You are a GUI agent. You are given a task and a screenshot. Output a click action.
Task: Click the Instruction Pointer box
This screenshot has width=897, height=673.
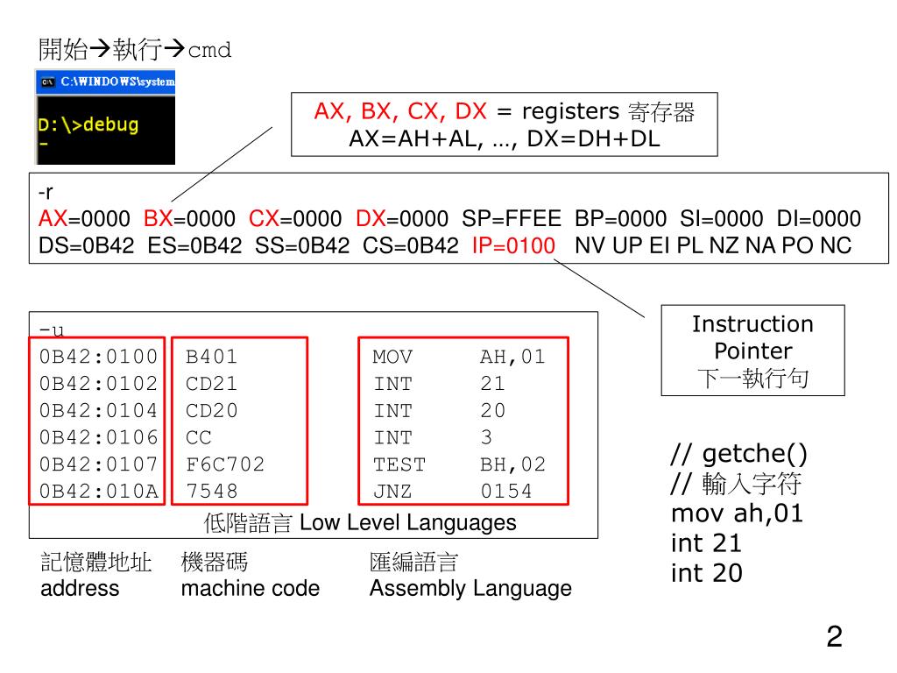[752, 351]
